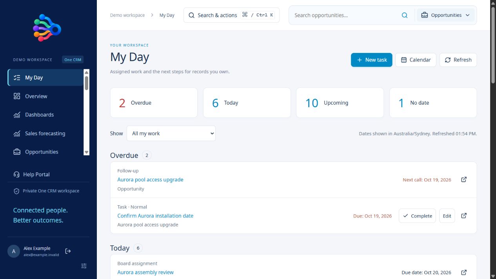496x279 pixels.
Task: Click the Overdue count badge 2
Action: pyautogui.click(x=147, y=155)
